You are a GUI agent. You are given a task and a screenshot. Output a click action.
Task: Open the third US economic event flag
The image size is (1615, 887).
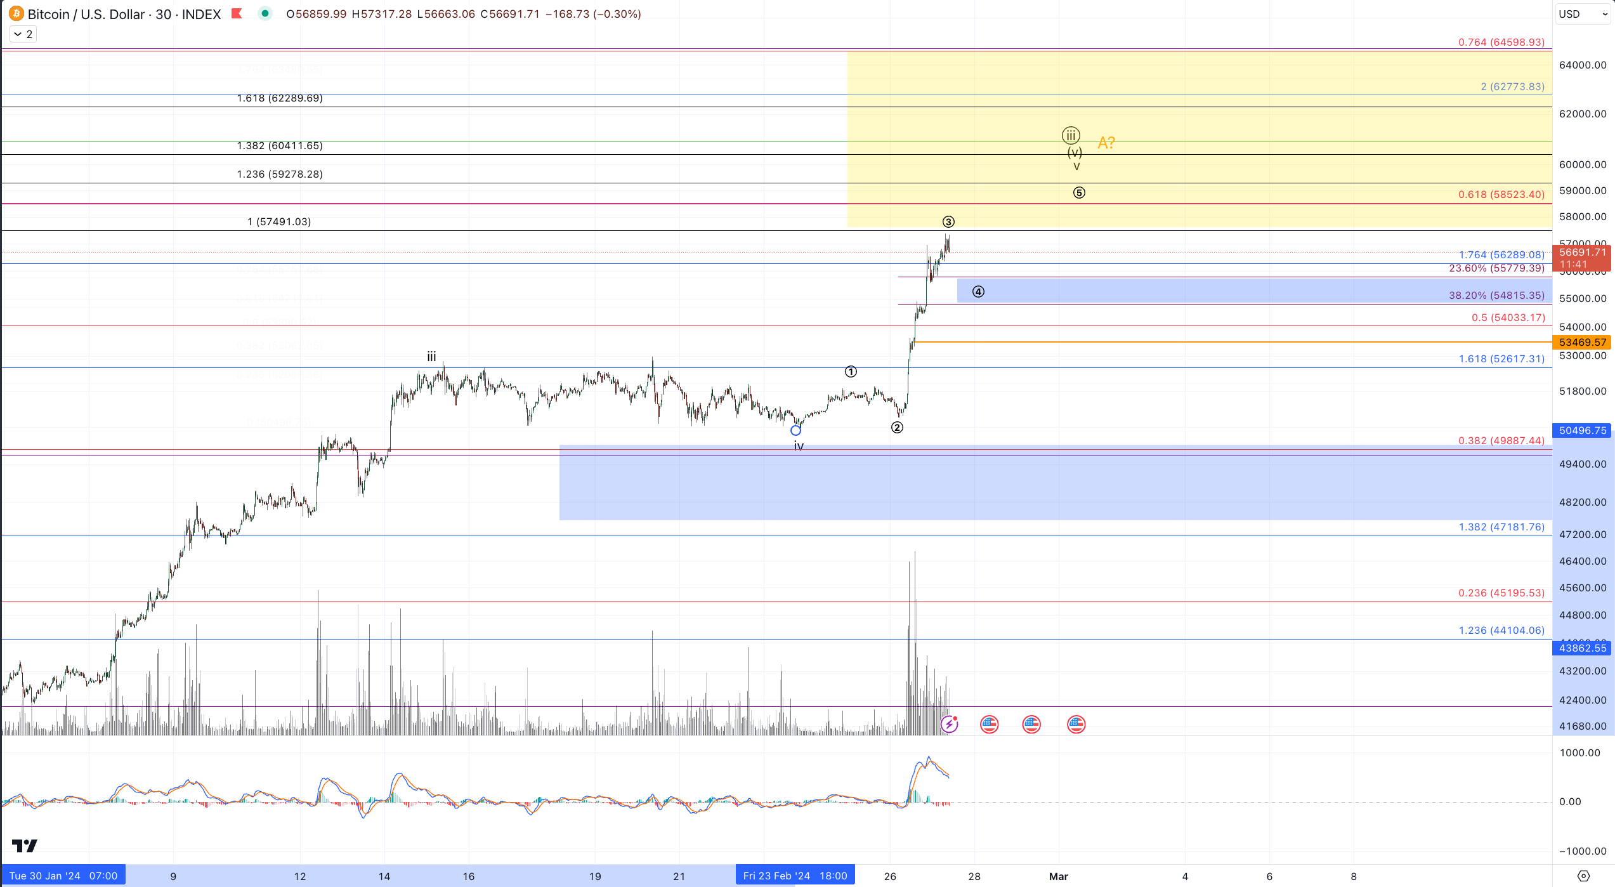click(x=1076, y=724)
